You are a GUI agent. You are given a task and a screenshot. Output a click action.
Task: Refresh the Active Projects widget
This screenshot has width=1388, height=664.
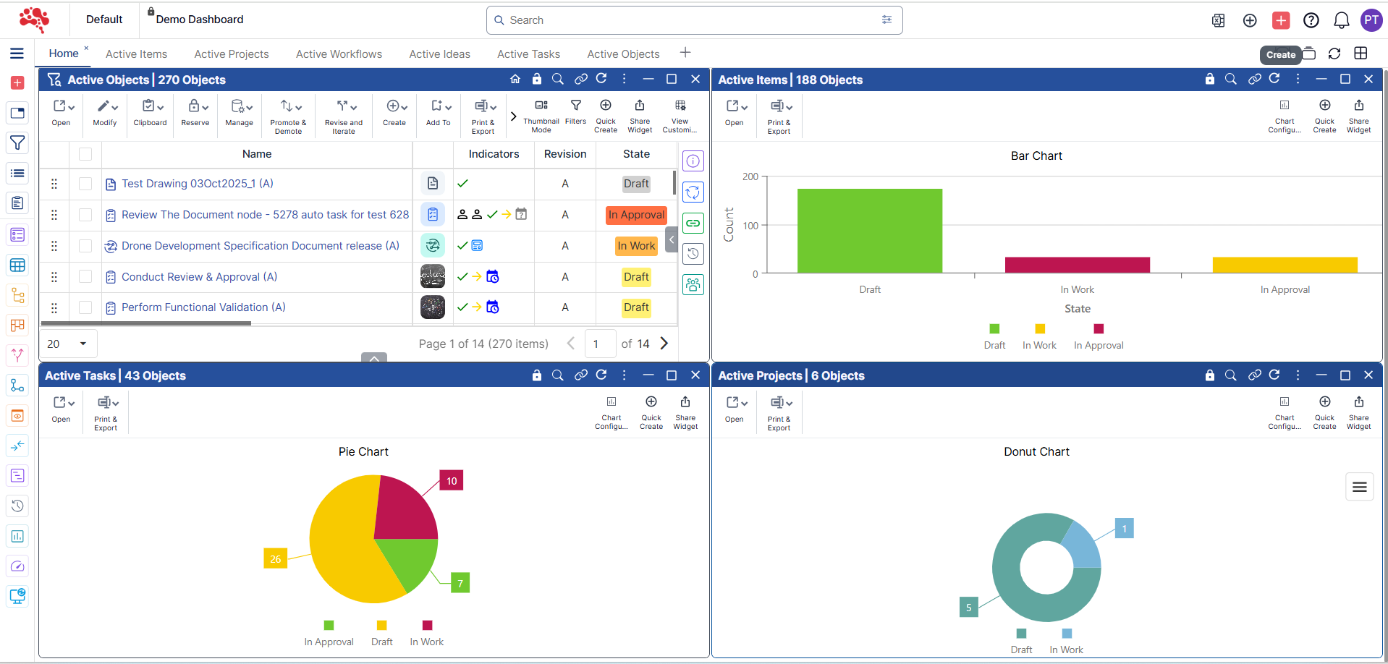pos(1274,375)
